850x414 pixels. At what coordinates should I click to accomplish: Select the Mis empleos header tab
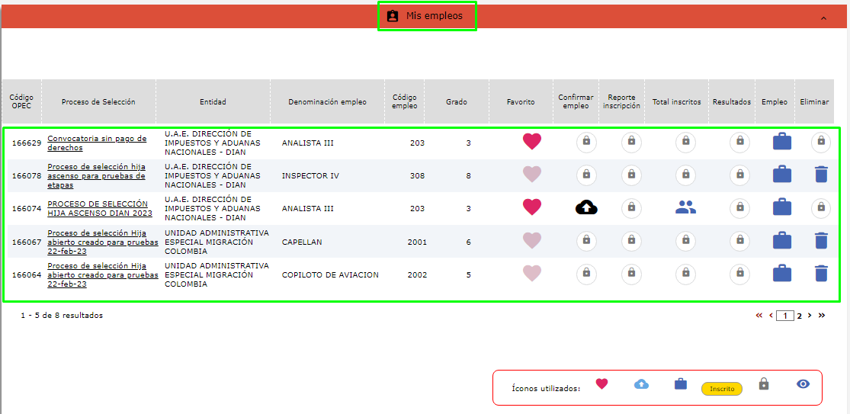point(426,16)
